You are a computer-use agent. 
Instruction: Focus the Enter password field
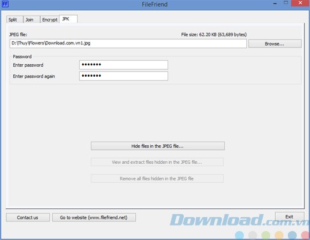click(124, 65)
